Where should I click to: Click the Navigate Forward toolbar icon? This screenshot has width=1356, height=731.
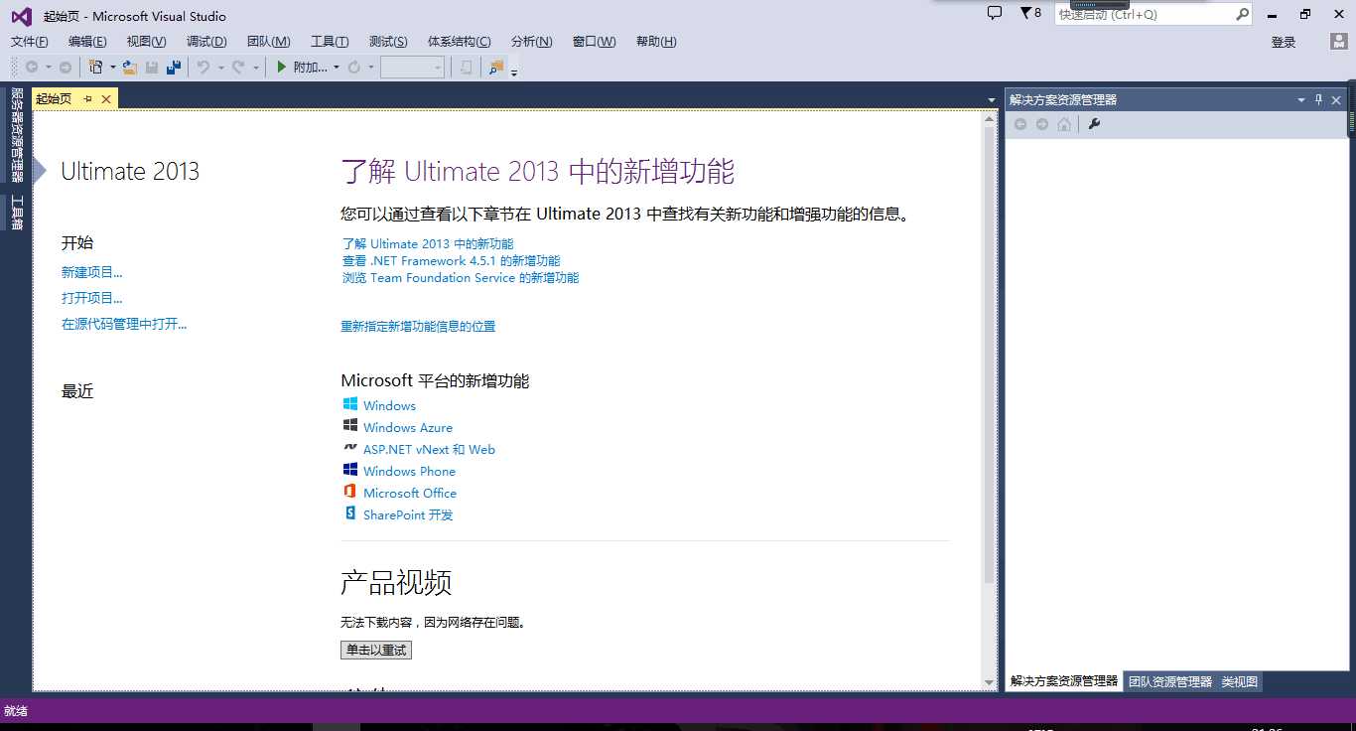(x=66, y=68)
